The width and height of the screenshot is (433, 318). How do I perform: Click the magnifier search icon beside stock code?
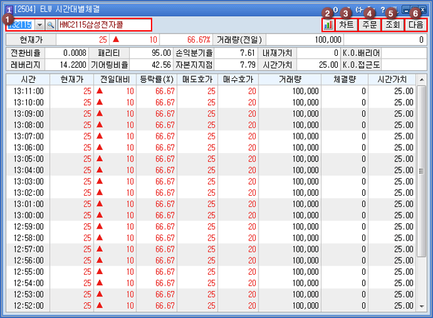50,24
